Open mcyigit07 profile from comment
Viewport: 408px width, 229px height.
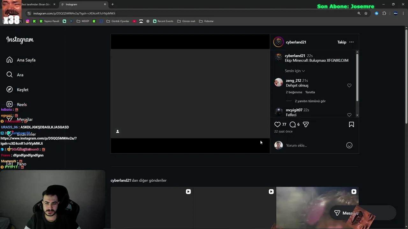[294, 110]
